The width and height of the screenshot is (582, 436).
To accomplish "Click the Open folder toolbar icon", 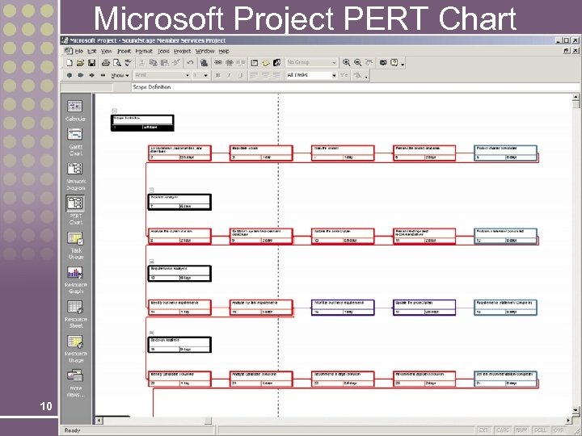I will [80, 63].
